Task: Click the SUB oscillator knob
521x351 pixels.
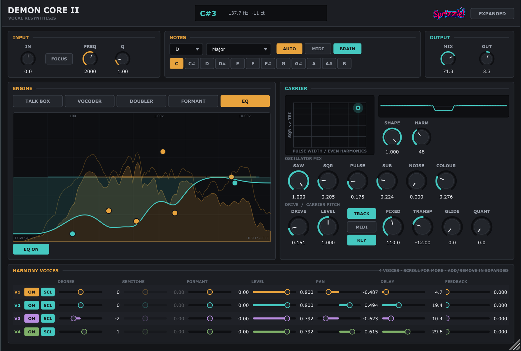Action: pos(387,181)
